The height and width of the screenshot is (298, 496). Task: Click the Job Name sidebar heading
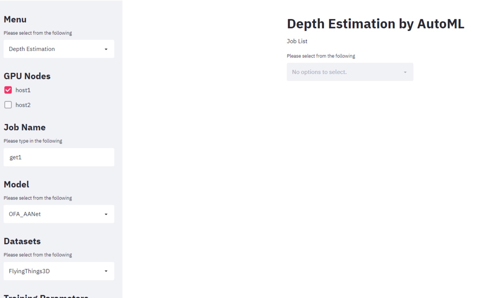point(25,127)
